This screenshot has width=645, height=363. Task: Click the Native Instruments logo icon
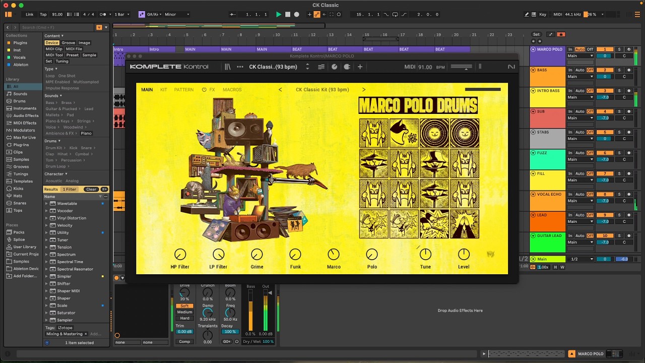click(x=511, y=67)
